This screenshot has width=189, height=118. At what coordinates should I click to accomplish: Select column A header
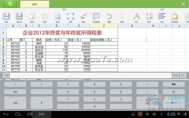(x=13, y=26)
